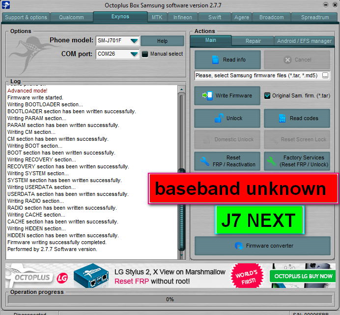Screen dimensions: 340x315
Task: Minimize the Octoplus window
Action: tap(325, 5)
